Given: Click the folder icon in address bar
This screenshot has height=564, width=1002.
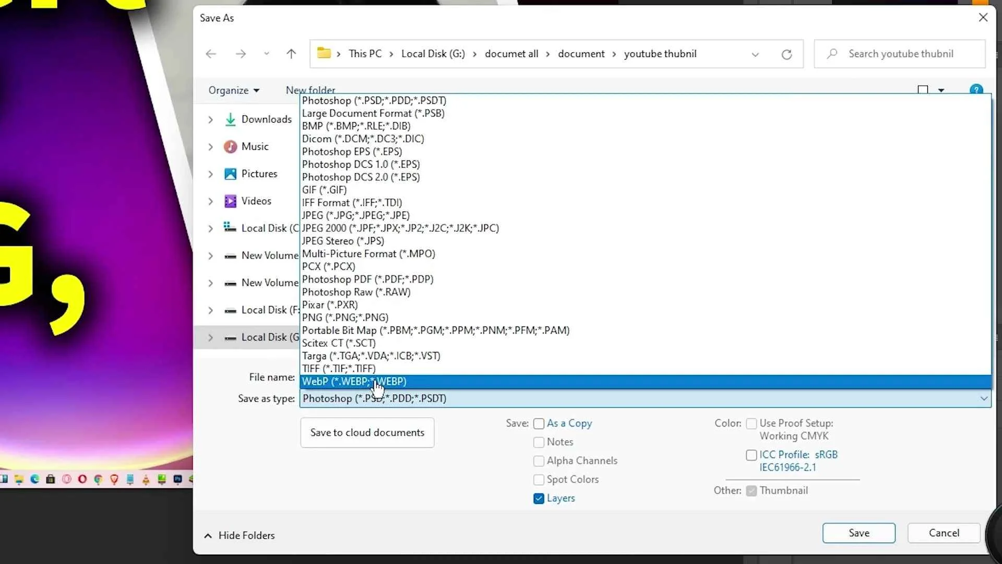Looking at the screenshot, I should [x=324, y=53].
